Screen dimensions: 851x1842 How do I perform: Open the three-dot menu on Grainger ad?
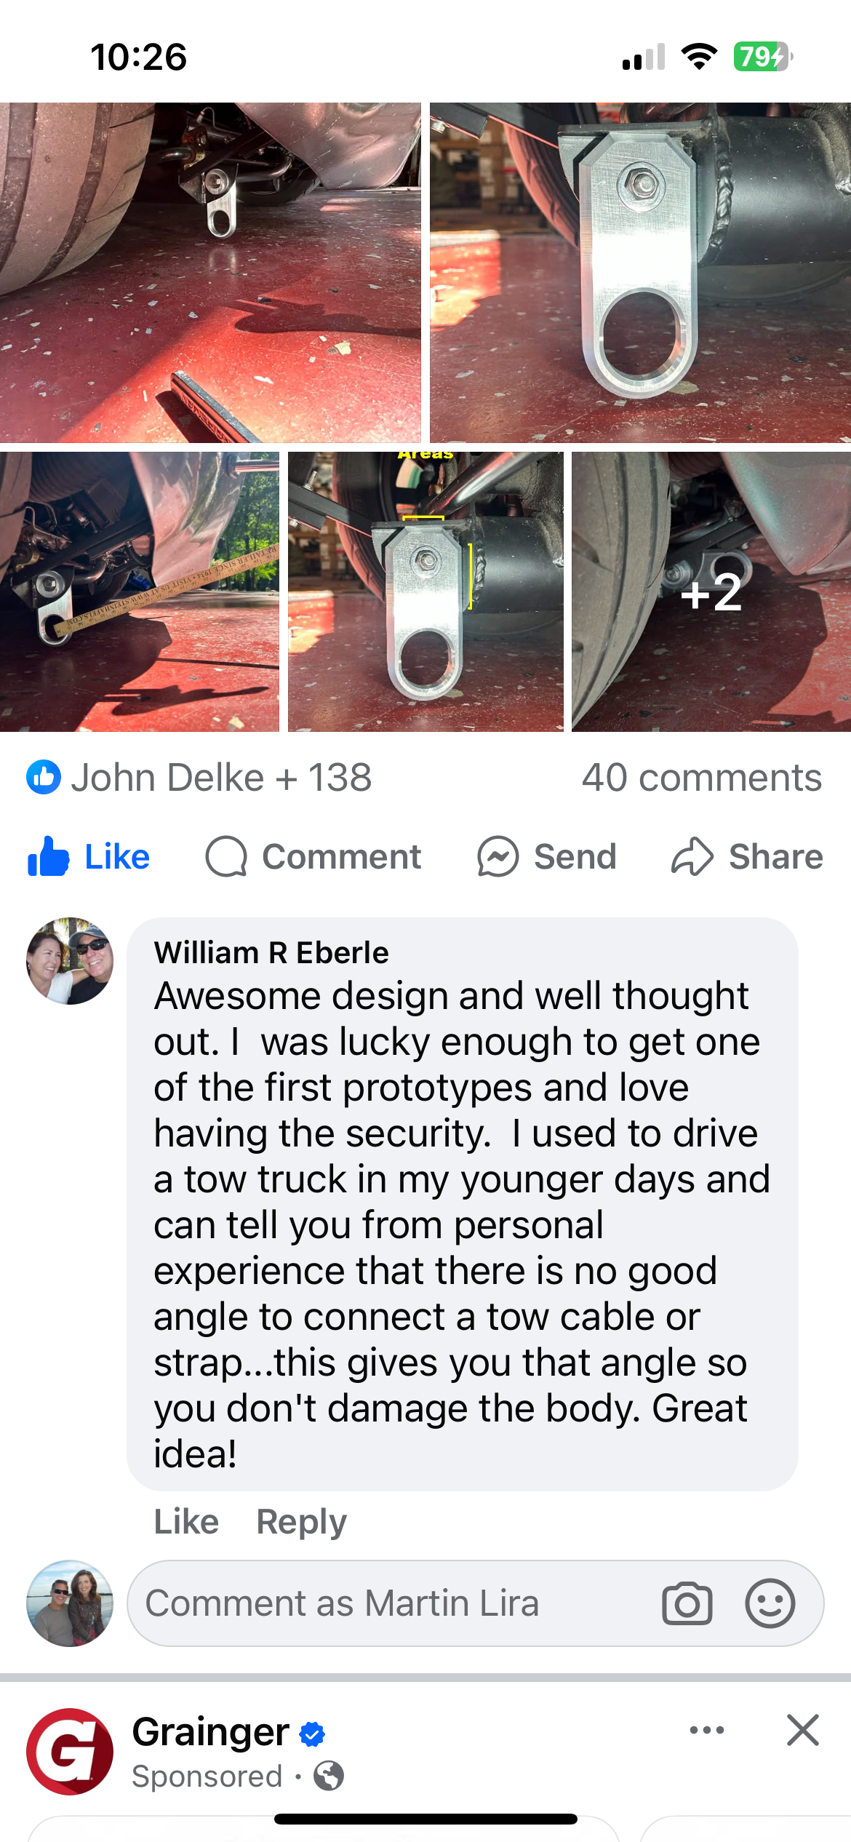click(707, 1730)
